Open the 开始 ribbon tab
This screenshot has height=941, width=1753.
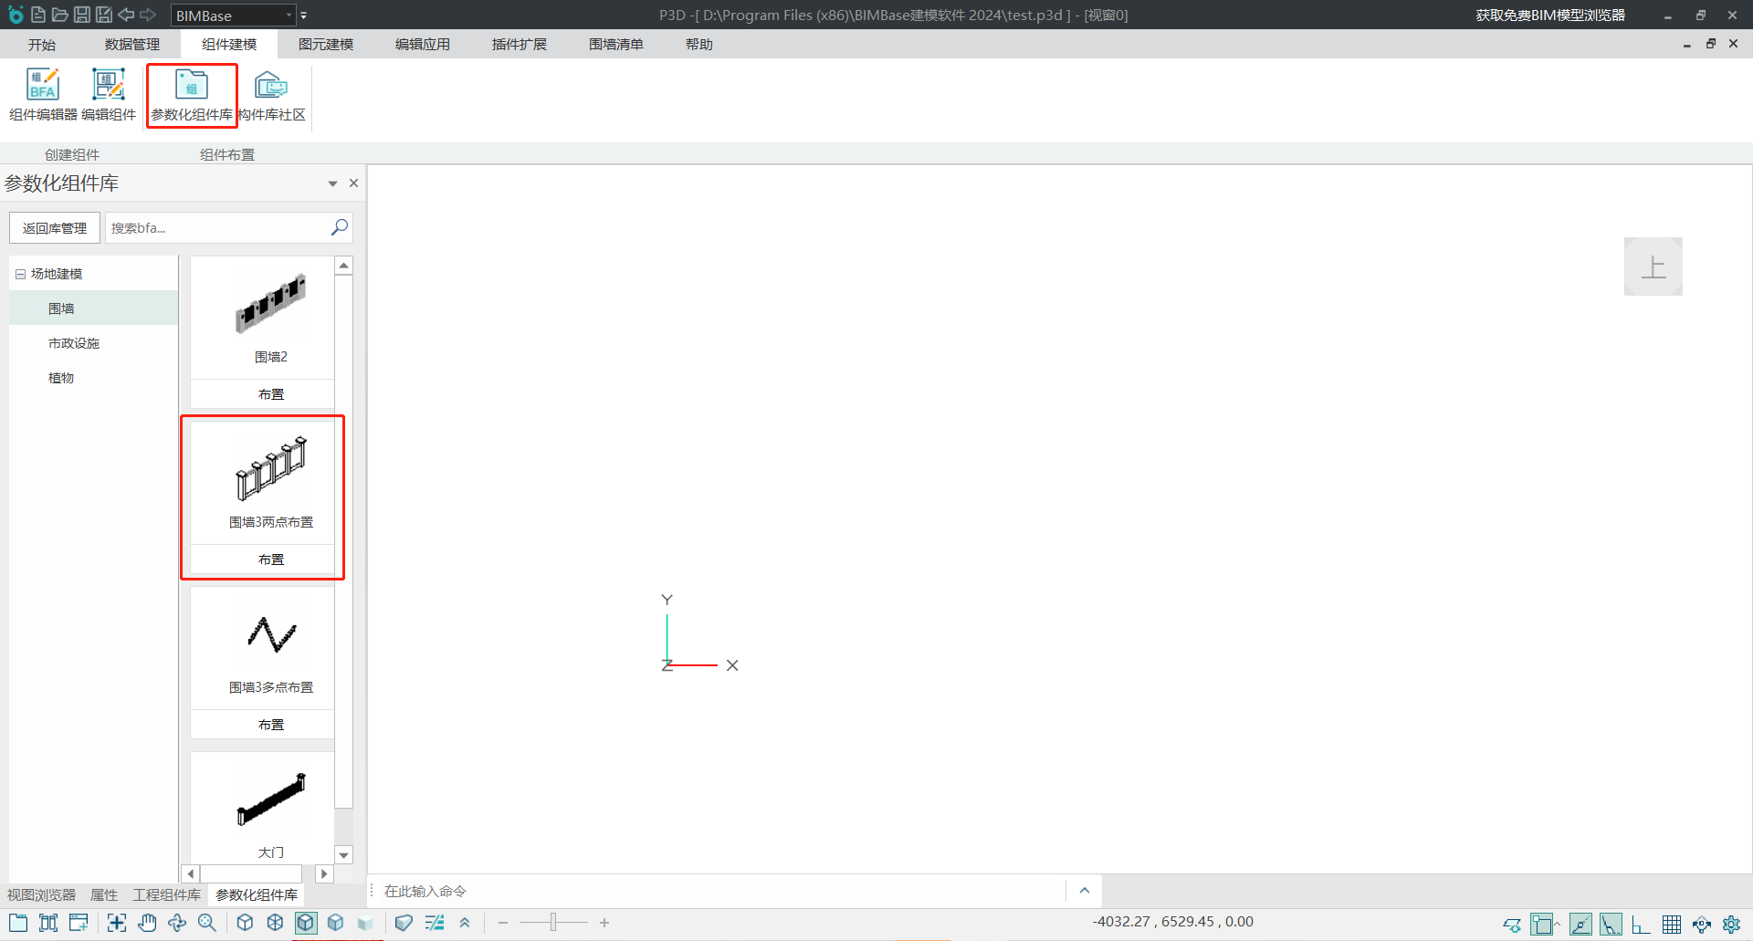click(x=42, y=44)
